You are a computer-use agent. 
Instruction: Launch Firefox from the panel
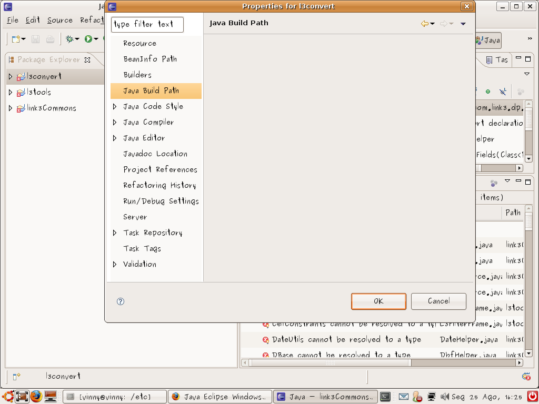[36, 397]
